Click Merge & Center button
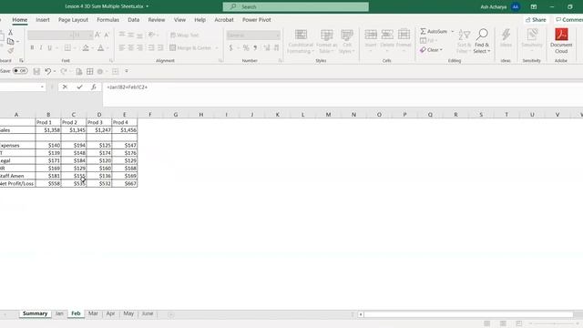 [190, 47]
